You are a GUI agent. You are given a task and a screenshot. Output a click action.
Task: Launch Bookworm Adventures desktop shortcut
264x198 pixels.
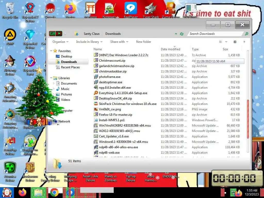pyautogui.click(x=30, y=145)
